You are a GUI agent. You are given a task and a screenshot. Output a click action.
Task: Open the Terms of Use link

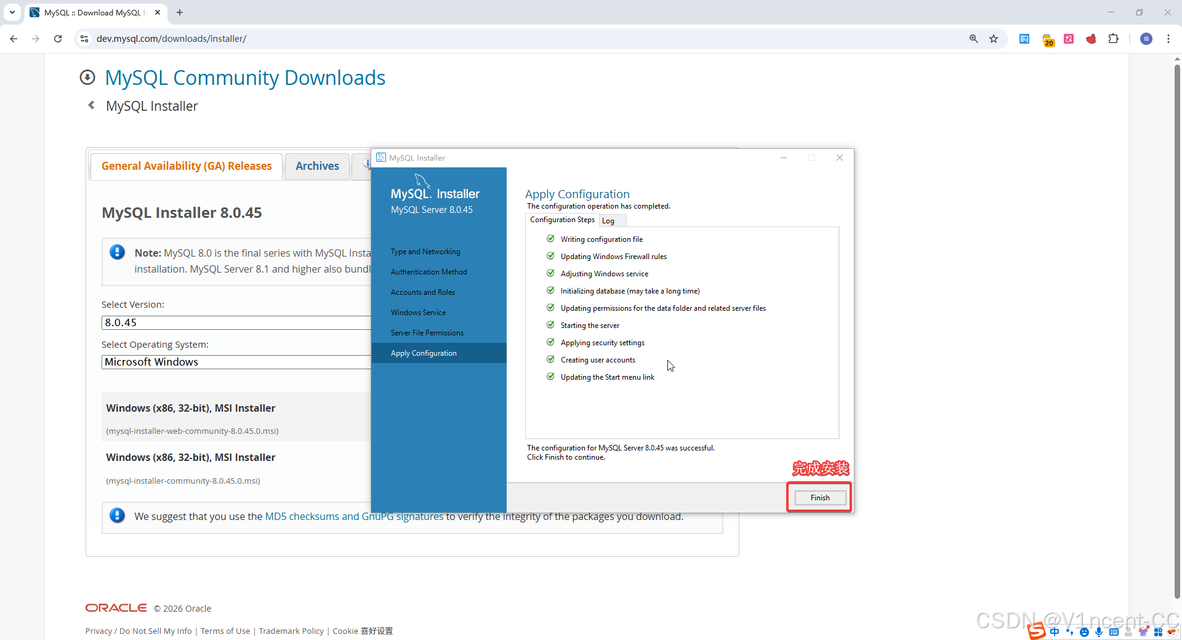pos(225,631)
